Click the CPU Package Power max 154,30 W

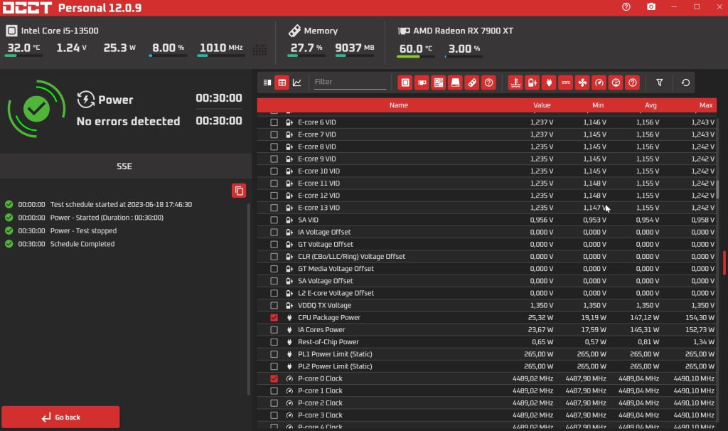coord(700,318)
